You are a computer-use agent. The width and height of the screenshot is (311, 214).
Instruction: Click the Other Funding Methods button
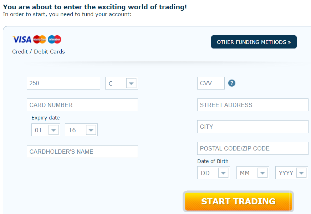254,42
